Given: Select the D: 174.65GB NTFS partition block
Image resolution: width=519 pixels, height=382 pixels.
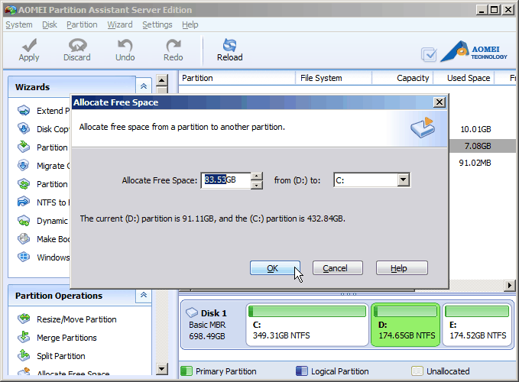Looking at the screenshot, I should 405,325.
